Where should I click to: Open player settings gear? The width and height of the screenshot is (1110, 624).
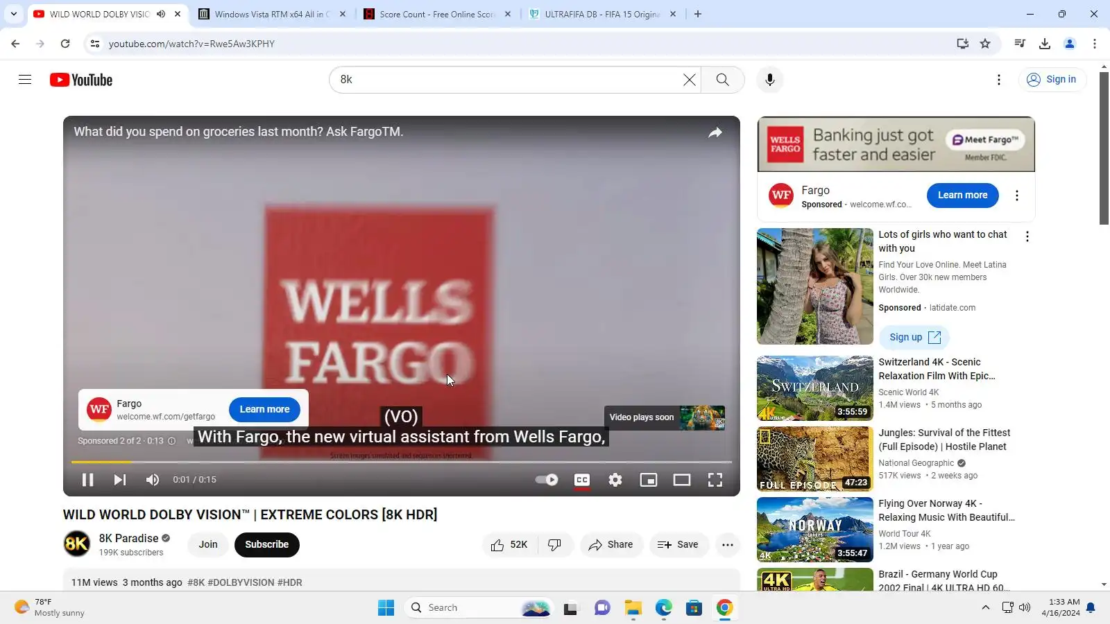(615, 480)
